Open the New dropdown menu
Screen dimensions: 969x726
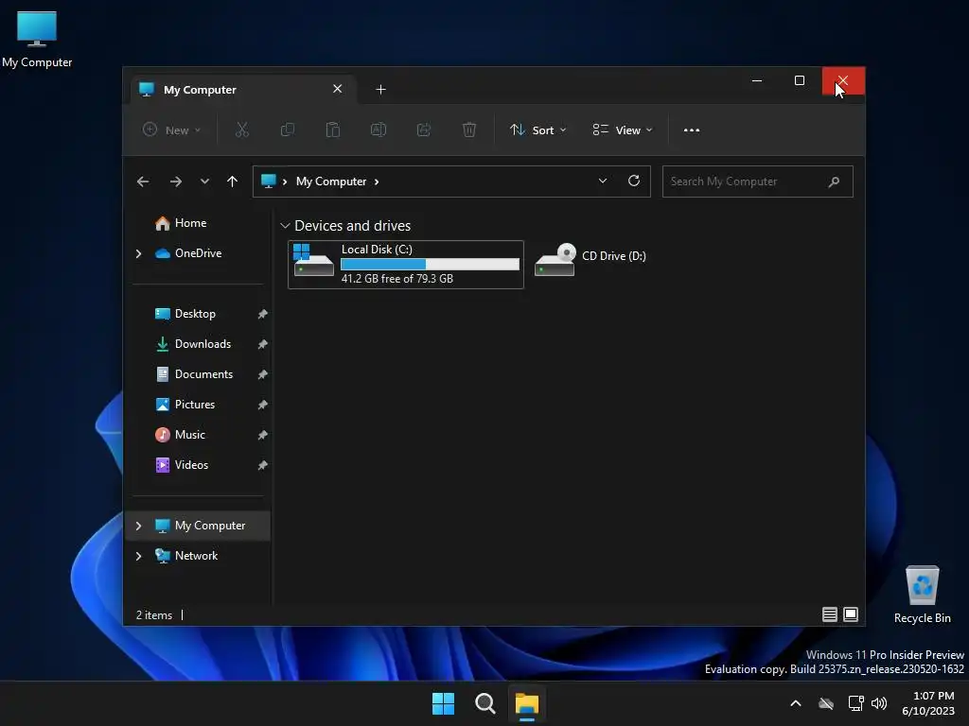pos(172,130)
